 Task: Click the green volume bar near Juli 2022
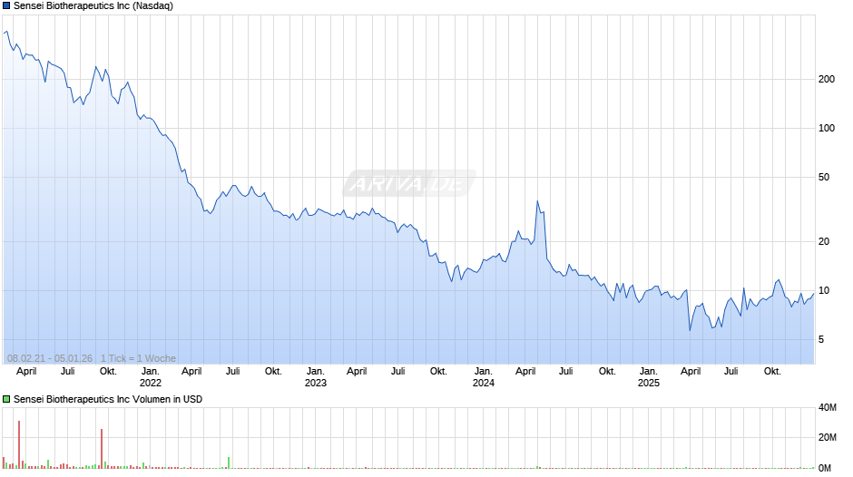(229, 462)
